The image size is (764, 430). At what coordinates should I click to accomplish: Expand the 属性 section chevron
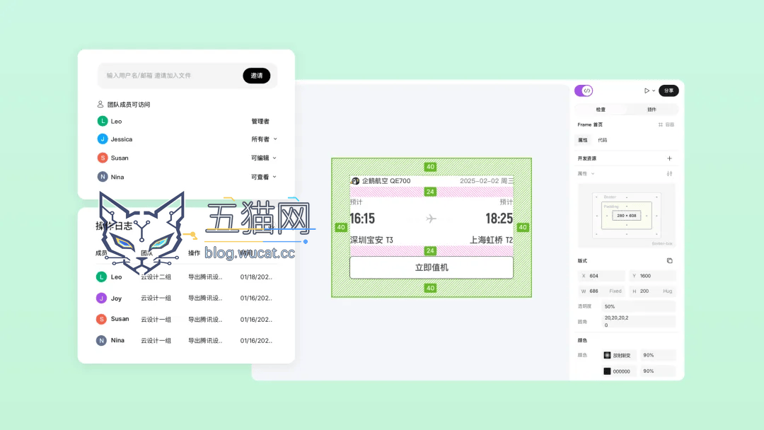[x=593, y=174]
